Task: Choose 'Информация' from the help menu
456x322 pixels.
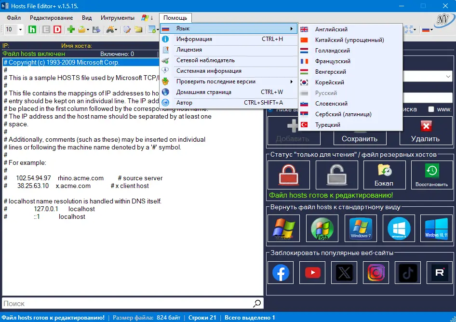Action: click(228, 39)
